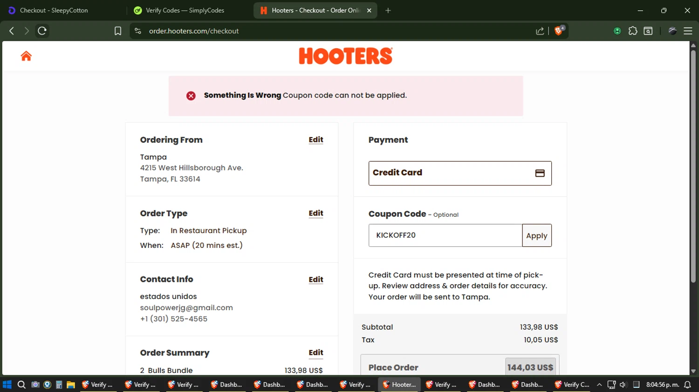Click the coupon code input field
The width and height of the screenshot is (699, 392).
point(445,235)
